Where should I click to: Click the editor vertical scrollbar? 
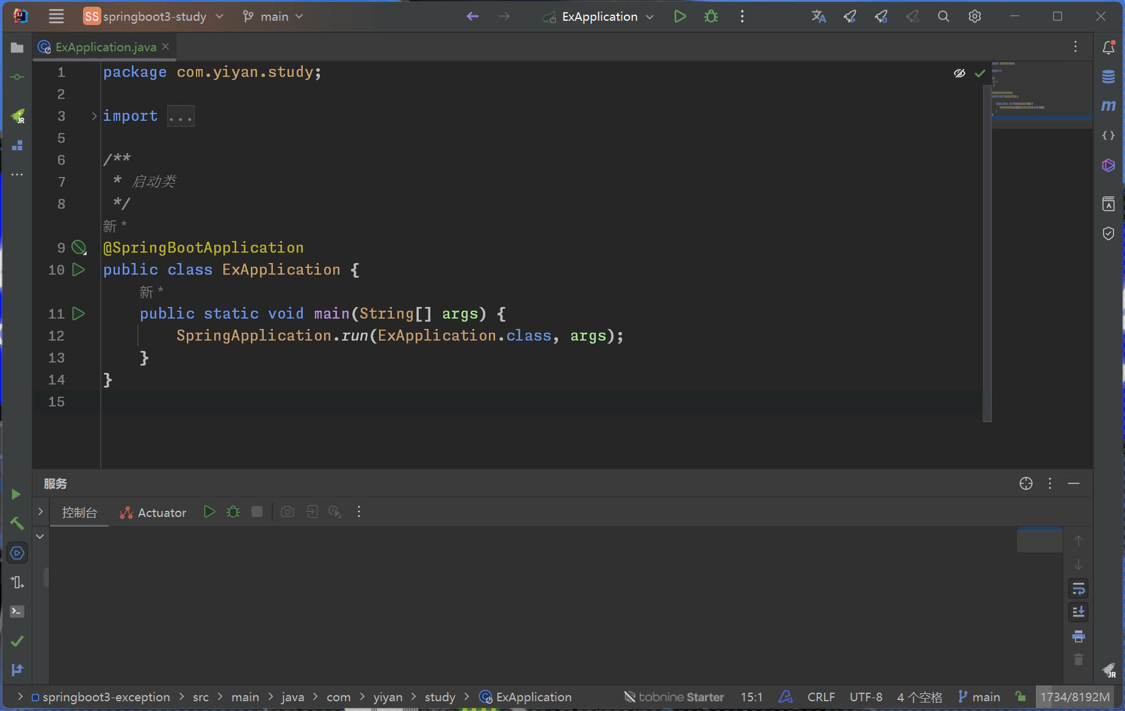[x=987, y=253]
